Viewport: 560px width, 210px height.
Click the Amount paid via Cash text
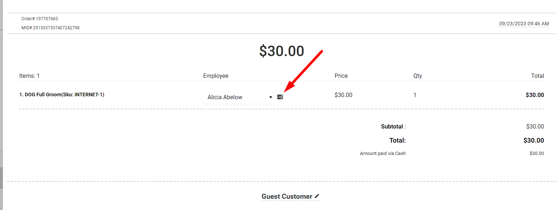point(383,154)
